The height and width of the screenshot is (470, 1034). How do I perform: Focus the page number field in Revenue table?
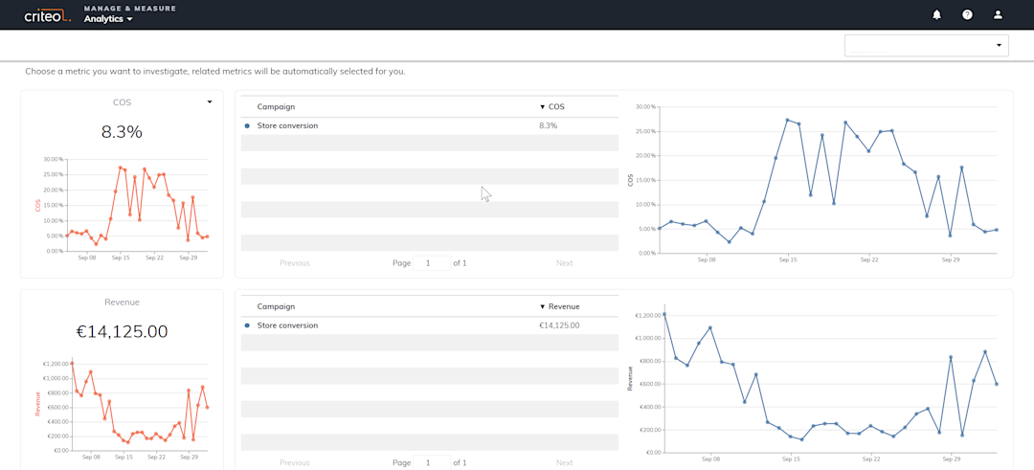point(432,462)
